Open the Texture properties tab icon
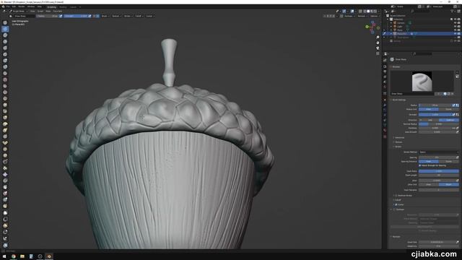This screenshot has height=260, width=462. pyautogui.click(x=385, y=136)
